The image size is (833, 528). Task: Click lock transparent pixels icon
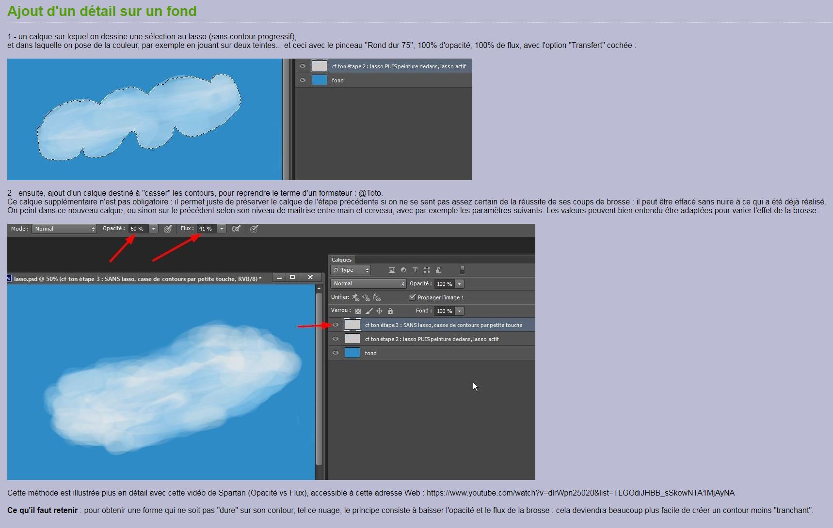coord(358,311)
